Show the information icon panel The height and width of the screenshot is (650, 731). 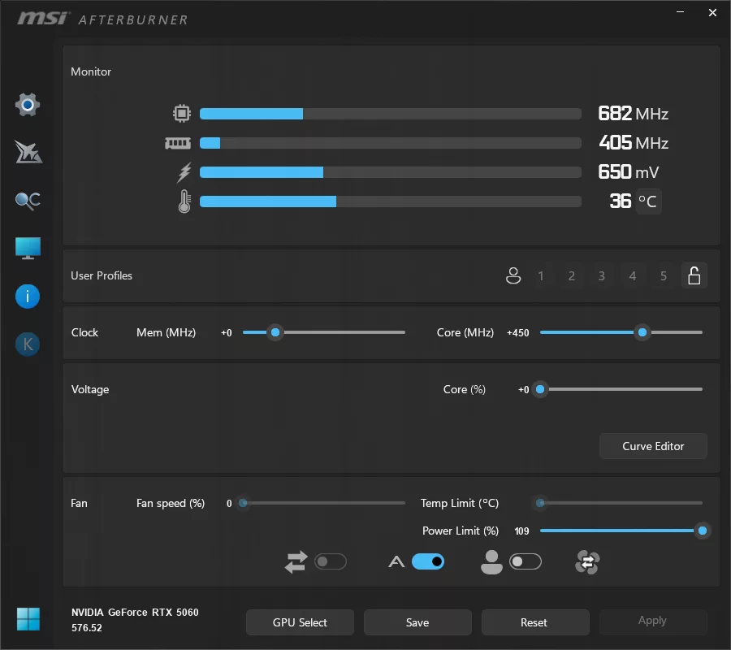(x=28, y=297)
